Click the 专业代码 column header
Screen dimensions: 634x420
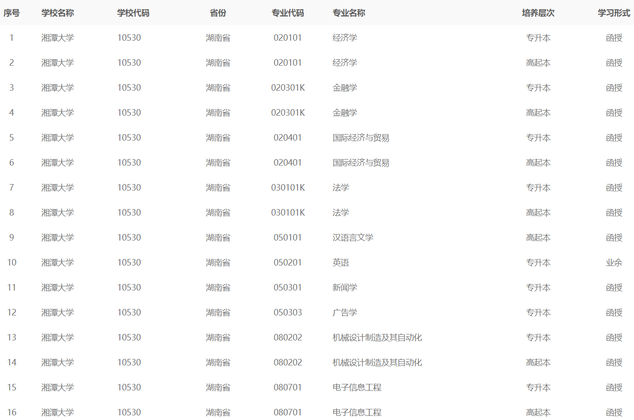(288, 13)
